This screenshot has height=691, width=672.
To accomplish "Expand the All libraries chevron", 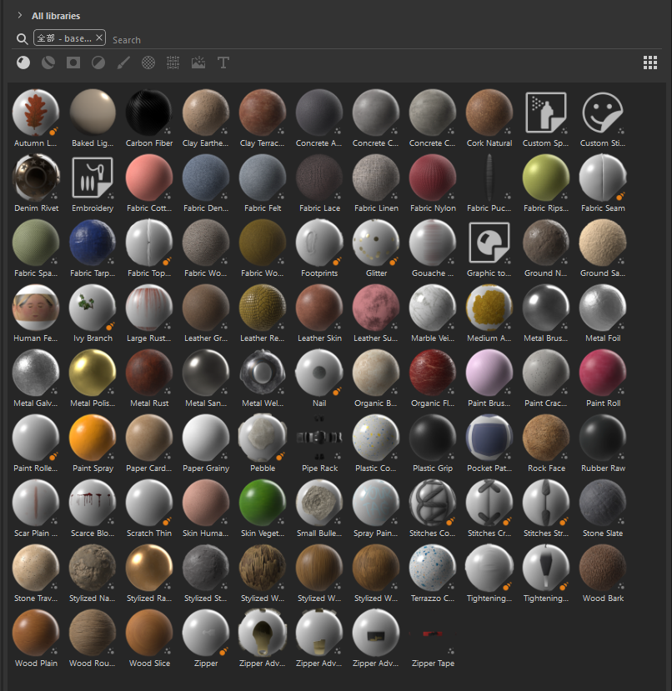I will 19,15.
